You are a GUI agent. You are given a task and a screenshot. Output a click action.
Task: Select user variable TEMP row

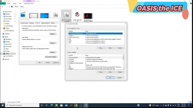point(95,41)
